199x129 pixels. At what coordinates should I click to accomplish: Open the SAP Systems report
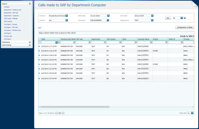(x=8, y=22)
